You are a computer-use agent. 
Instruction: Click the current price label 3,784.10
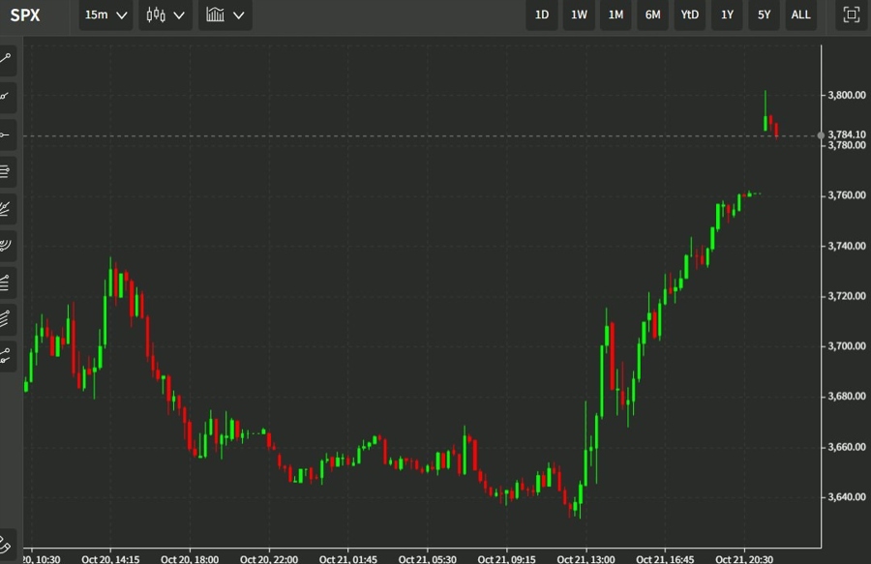847,134
